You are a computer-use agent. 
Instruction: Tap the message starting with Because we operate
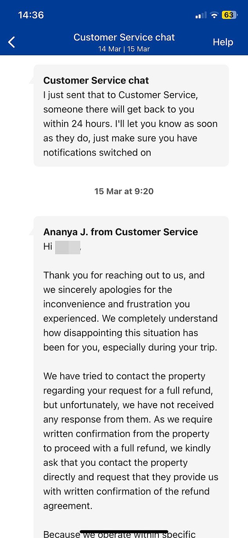(119, 534)
